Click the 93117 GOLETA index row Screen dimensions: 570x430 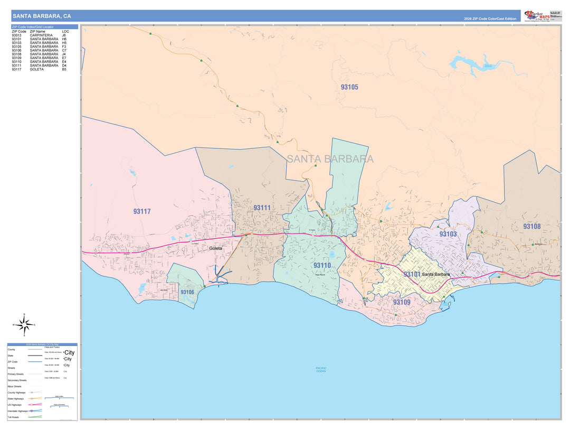tap(39, 69)
